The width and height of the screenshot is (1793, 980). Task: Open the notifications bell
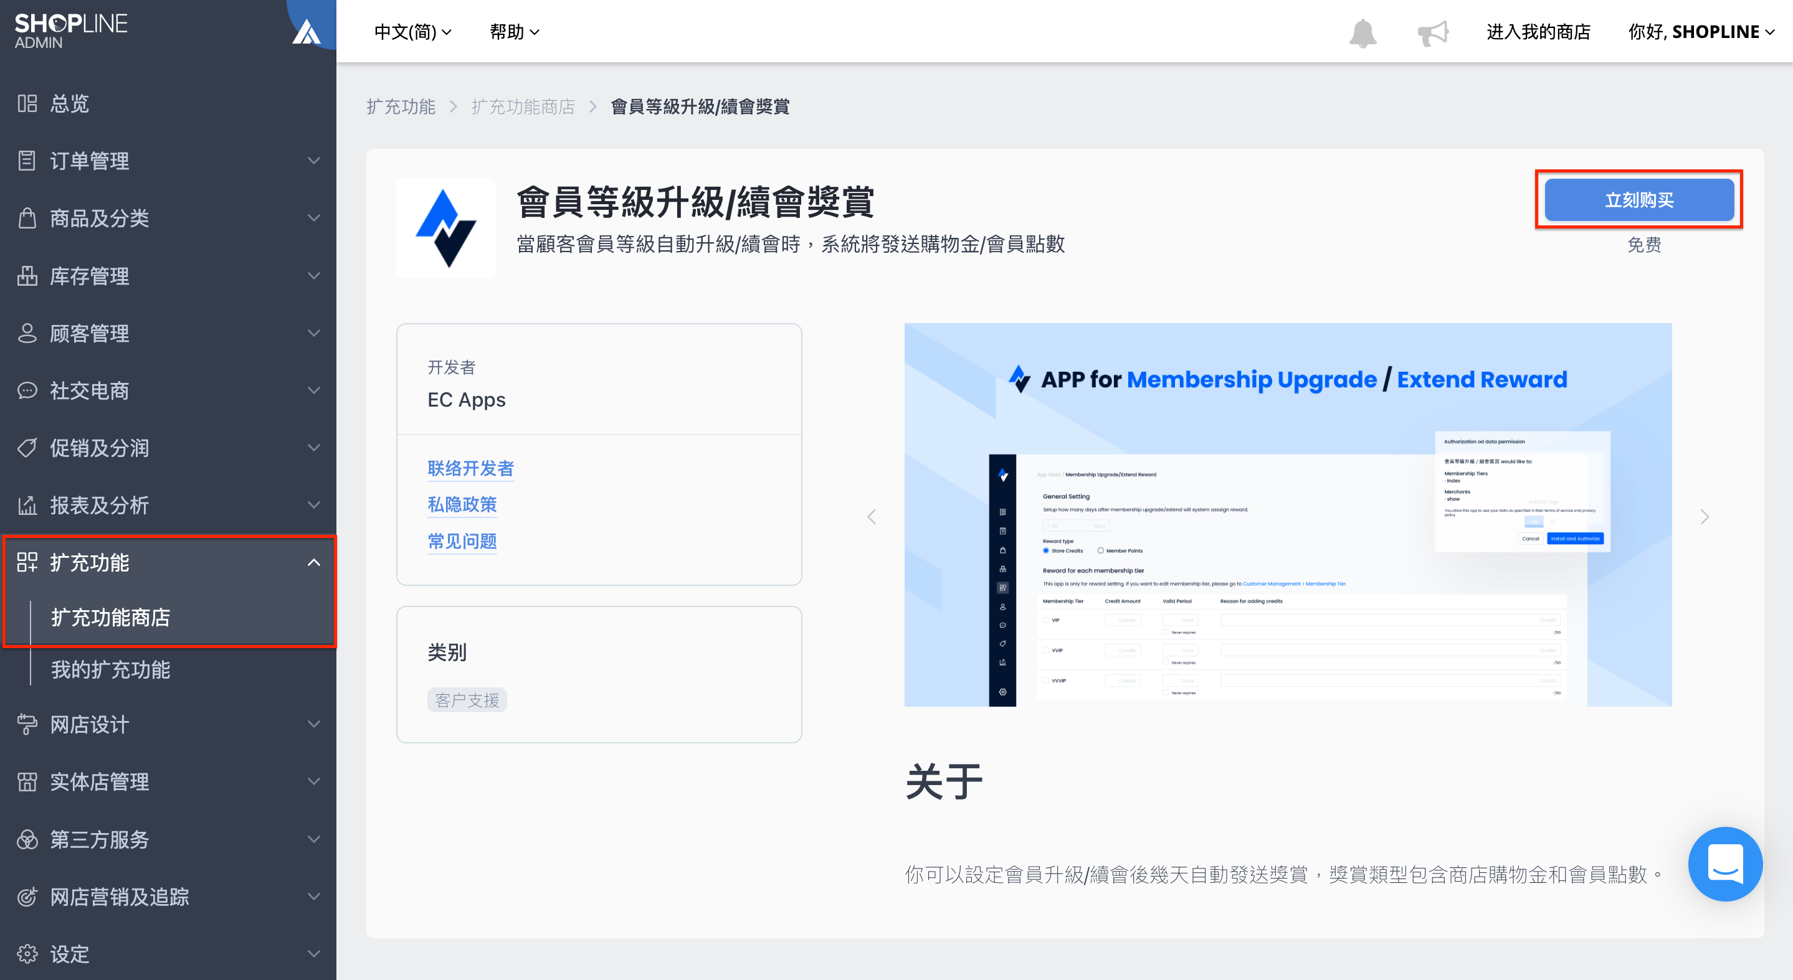(x=1363, y=33)
